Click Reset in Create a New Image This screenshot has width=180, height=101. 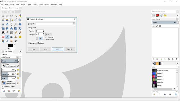46,49
